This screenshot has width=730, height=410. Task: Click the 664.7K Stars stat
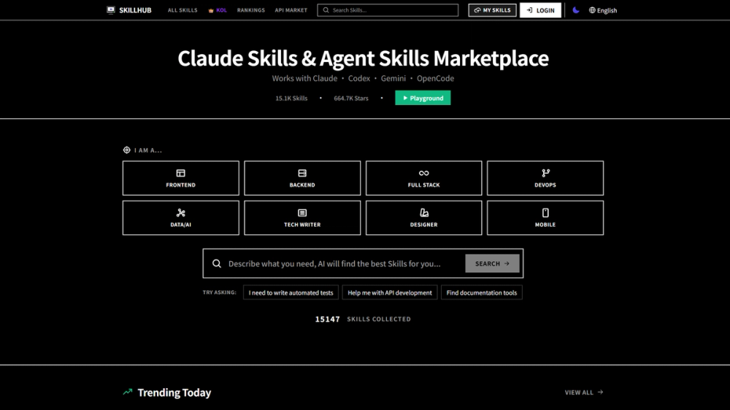pyautogui.click(x=351, y=98)
